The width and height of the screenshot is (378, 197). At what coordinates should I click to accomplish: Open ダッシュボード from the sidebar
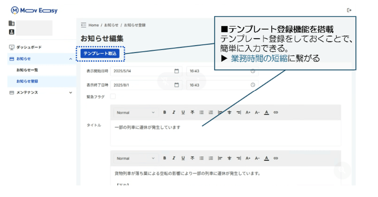click(x=29, y=47)
